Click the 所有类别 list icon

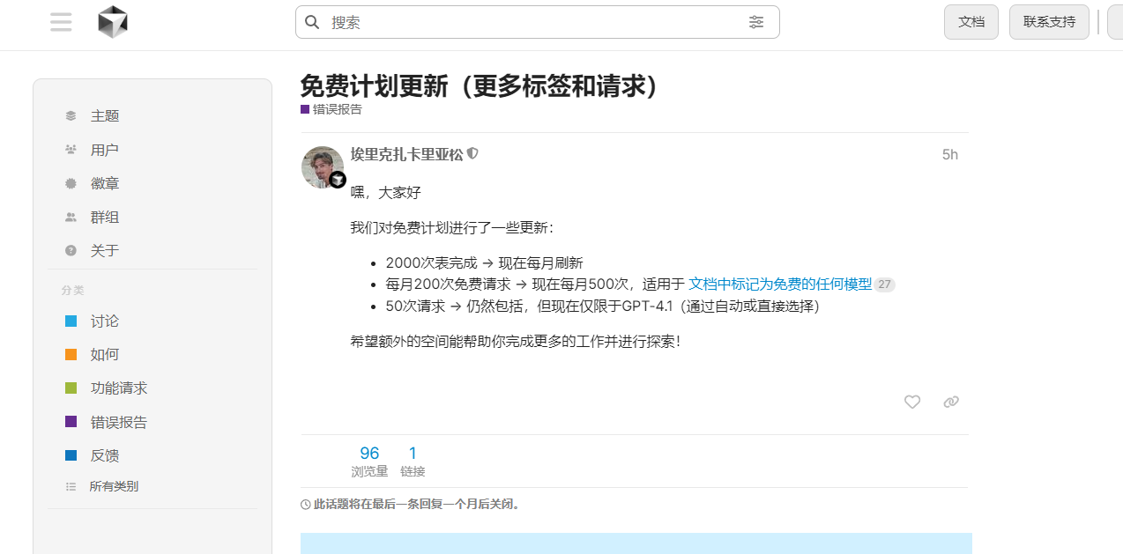[x=71, y=486]
